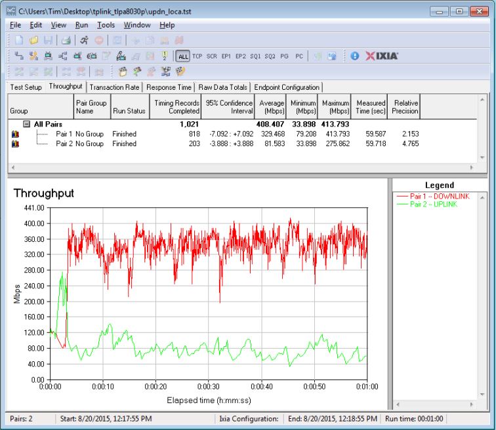Click the status bar 'Run time: 00:01:00'
496x430 pixels.
coord(414,419)
